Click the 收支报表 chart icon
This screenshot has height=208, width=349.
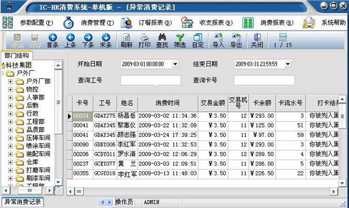click(x=187, y=22)
